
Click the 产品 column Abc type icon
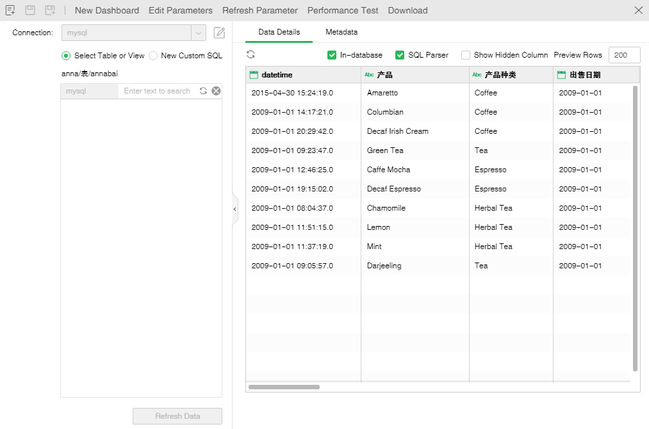pos(369,75)
